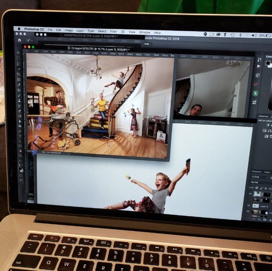Add layer style with fx button

tap(259, 219)
